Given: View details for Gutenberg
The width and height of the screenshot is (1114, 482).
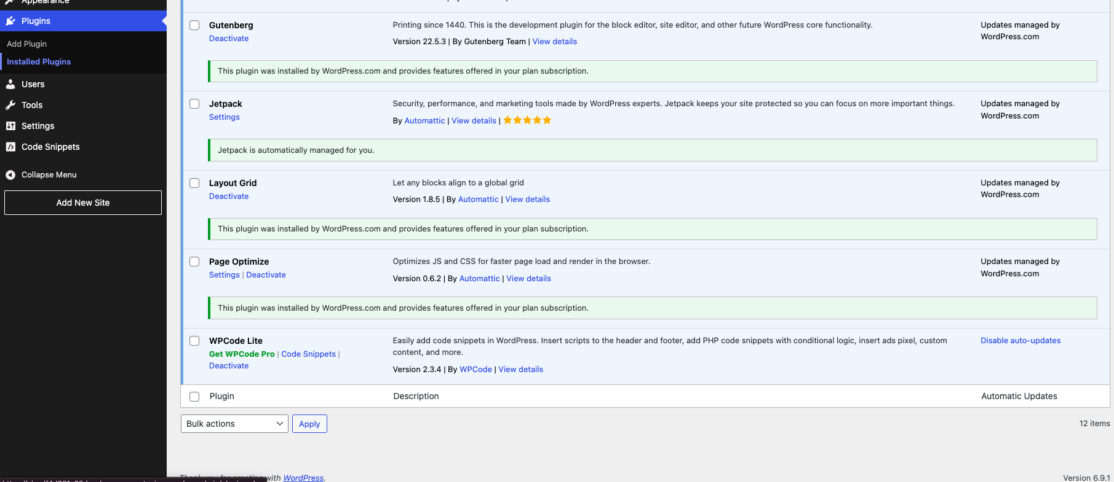Looking at the screenshot, I should (555, 42).
